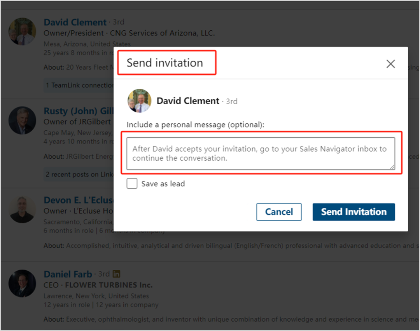
Task: Open Daniel Farb's profile link
Action: [x=68, y=274]
